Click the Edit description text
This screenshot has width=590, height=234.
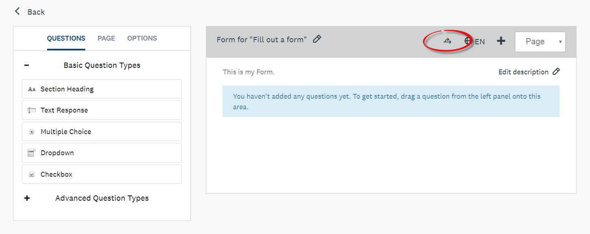[523, 71]
